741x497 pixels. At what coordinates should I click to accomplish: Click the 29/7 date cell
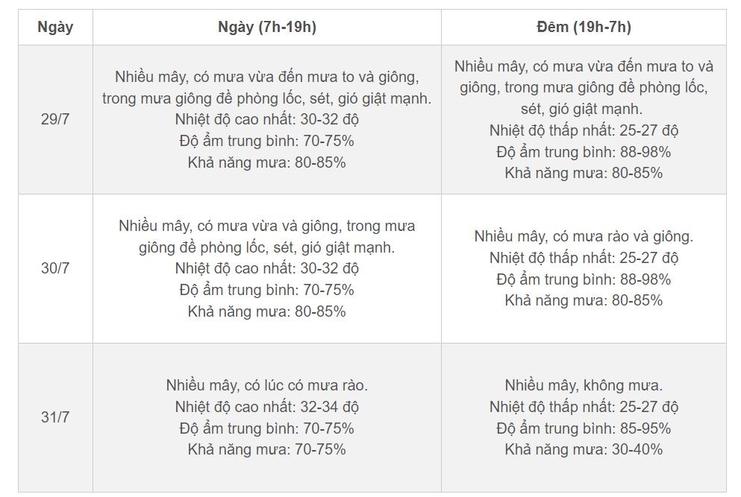click(x=55, y=119)
